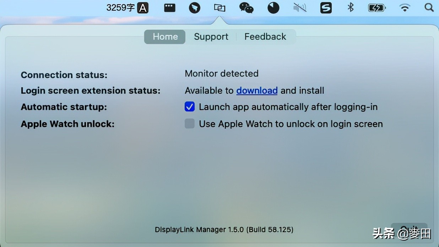Click the muted volume icon
Screen dimensions: 439x247
[x=300, y=7]
